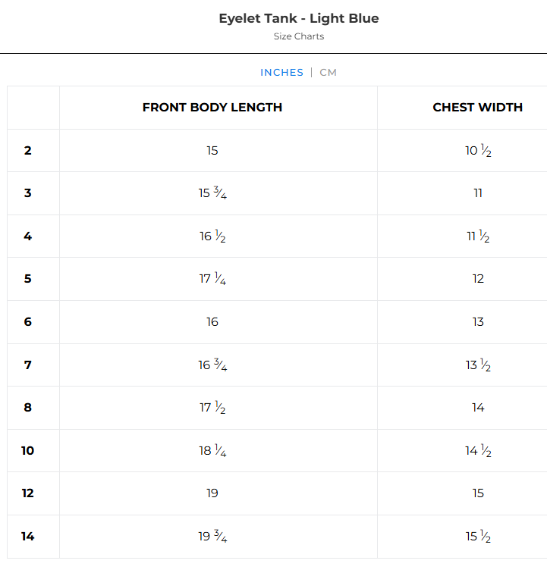Select the size 4 row label
This screenshot has height=573, width=547.
pos(28,236)
